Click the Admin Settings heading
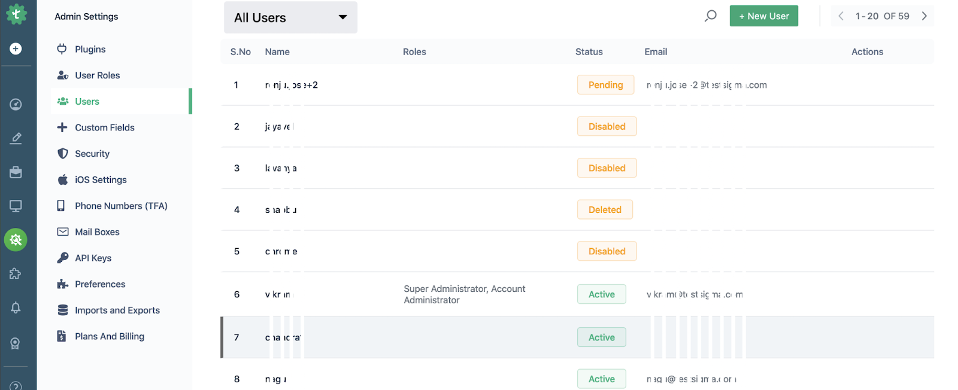The image size is (958, 390). pyautogui.click(x=86, y=17)
